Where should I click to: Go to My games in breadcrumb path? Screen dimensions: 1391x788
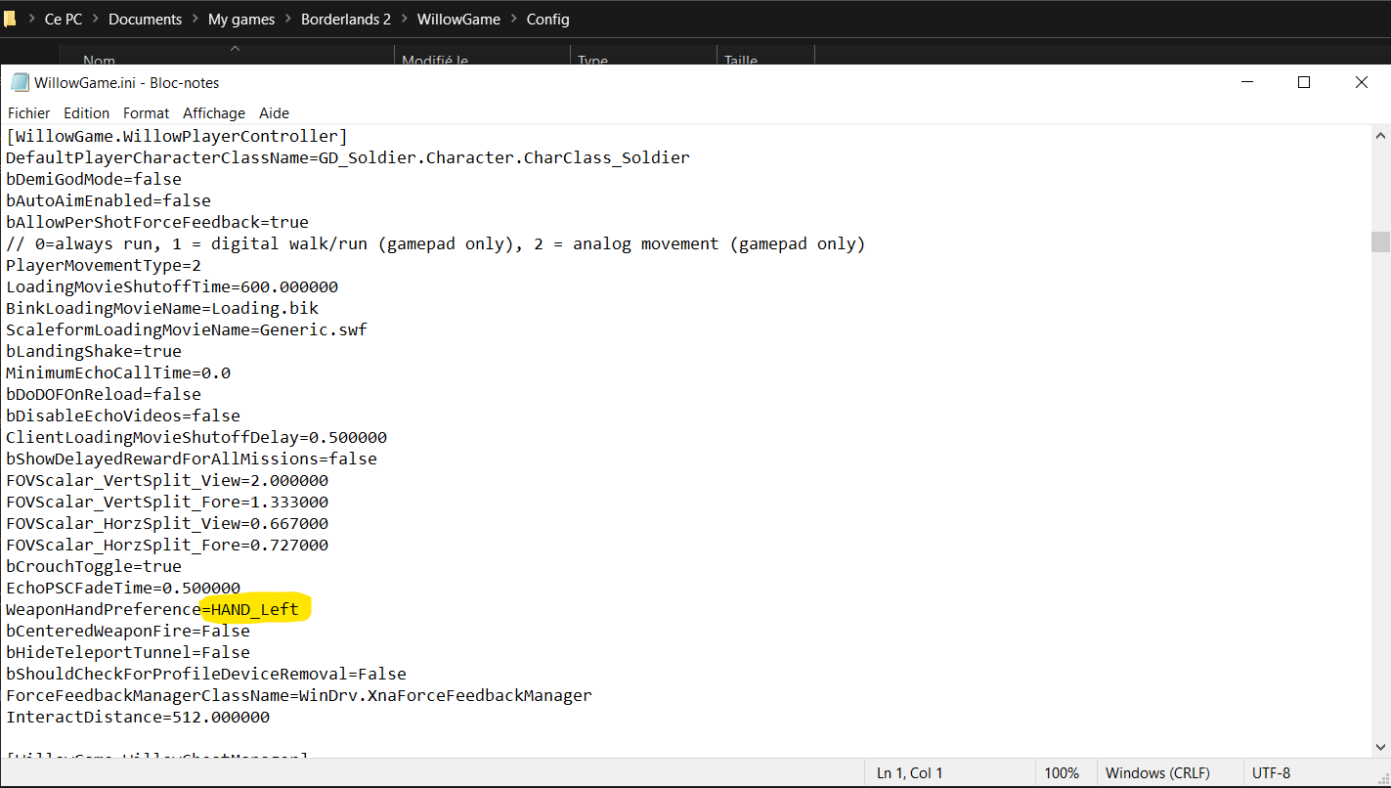pos(241,20)
